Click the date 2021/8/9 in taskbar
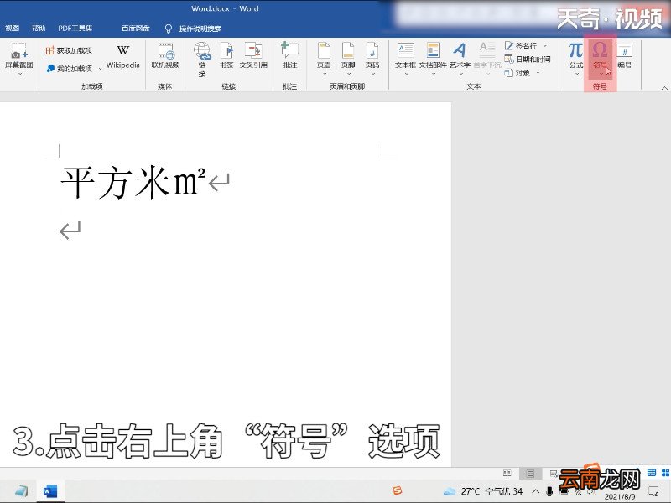Viewport: 671px width, 503px height. tap(620, 497)
